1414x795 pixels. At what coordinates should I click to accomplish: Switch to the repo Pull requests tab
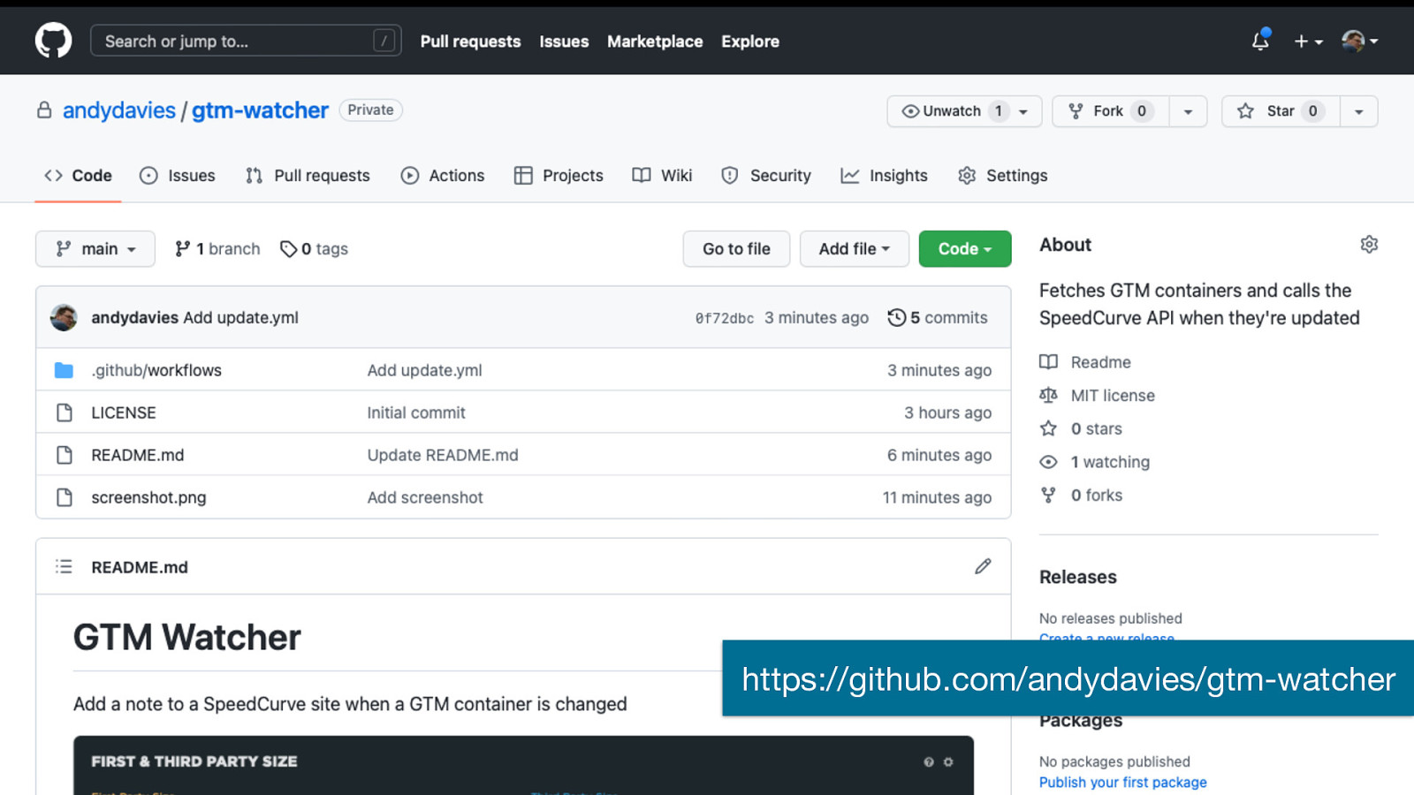pyautogui.click(x=308, y=176)
